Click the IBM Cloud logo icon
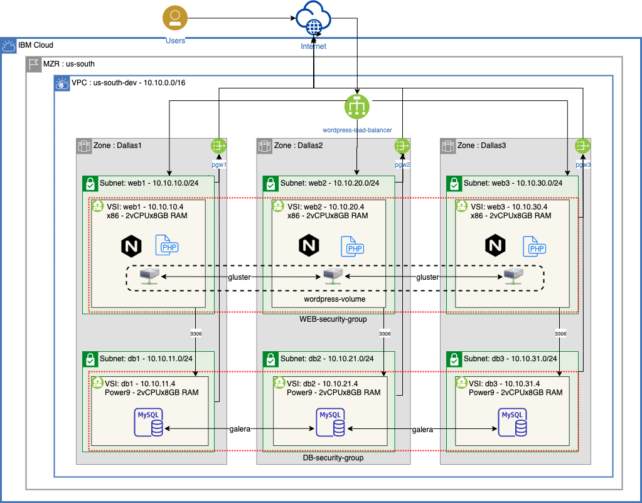This screenshot has width=642, height=503. pos(9,45)
